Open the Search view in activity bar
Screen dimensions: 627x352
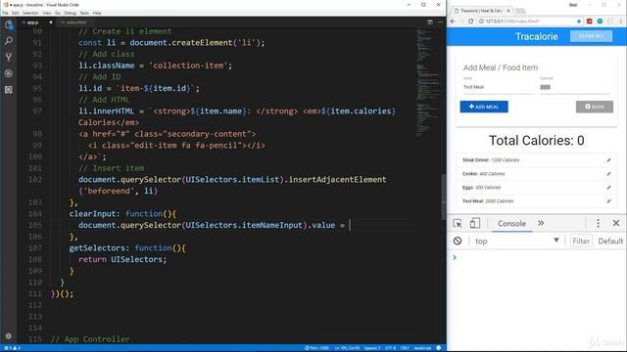(9, 41)
